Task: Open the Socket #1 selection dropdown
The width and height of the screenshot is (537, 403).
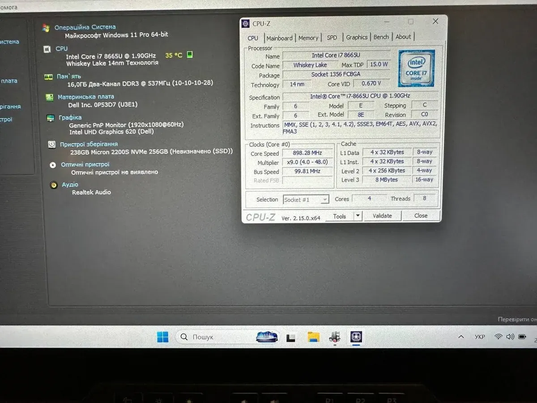Action: pos(306,200)
